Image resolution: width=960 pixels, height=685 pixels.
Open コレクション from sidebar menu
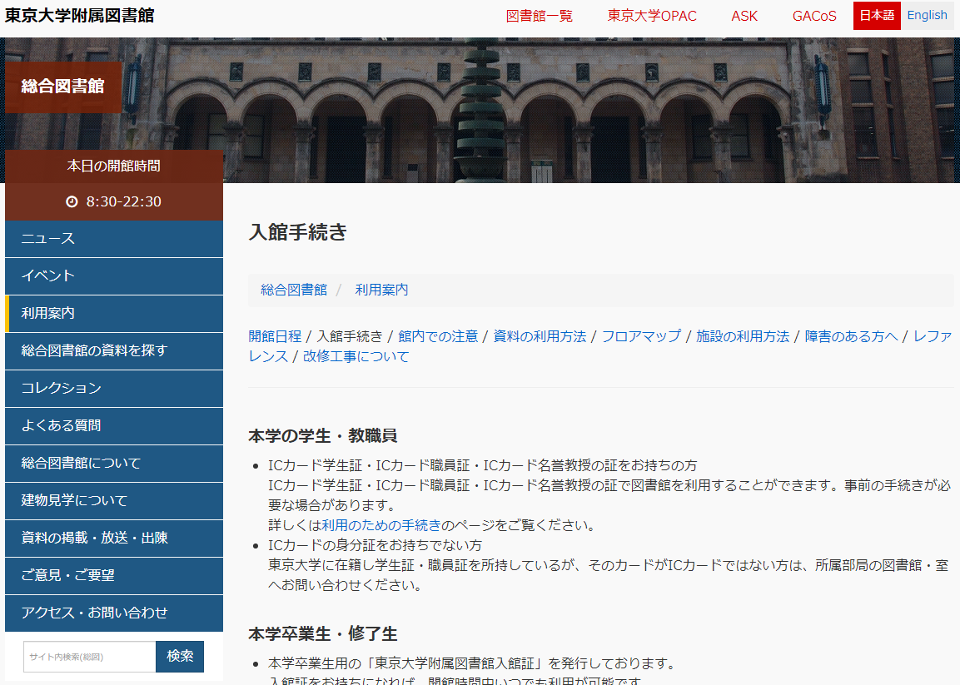click(x=61, y=389)
